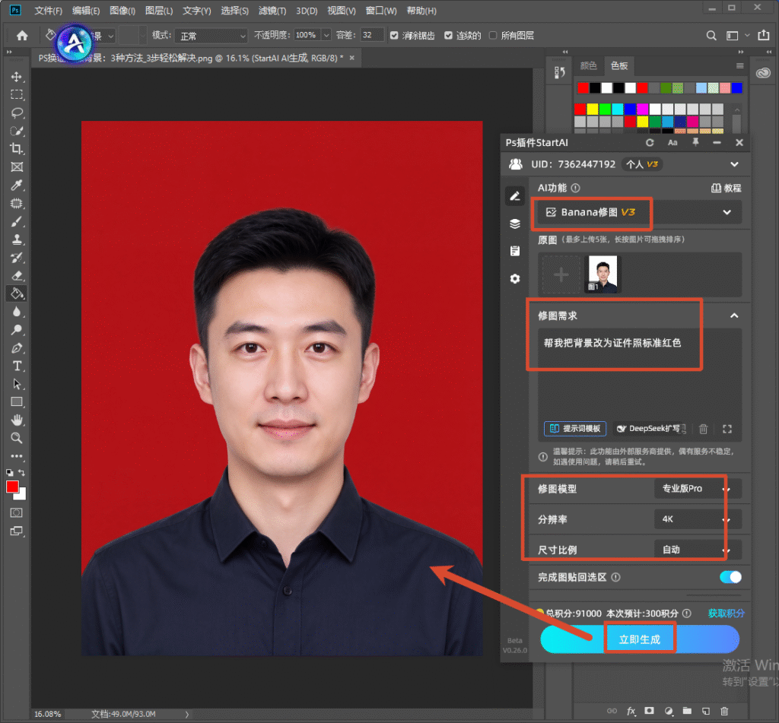
Task: Select the Crop tool
Action: tap(17, 148)
